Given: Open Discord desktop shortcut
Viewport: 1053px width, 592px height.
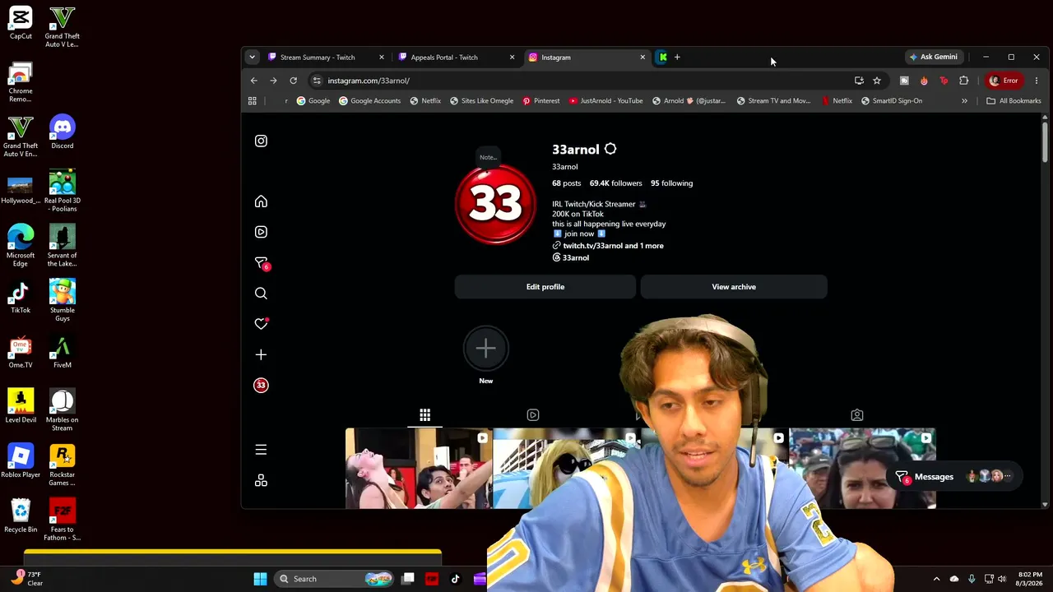Looking at the screenshot, I should [63, 132].
